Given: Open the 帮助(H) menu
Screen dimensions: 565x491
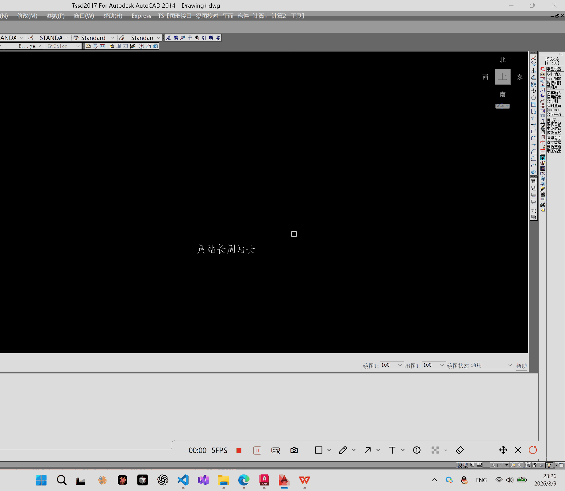Looking at the screenshot, I should (113, 16).
